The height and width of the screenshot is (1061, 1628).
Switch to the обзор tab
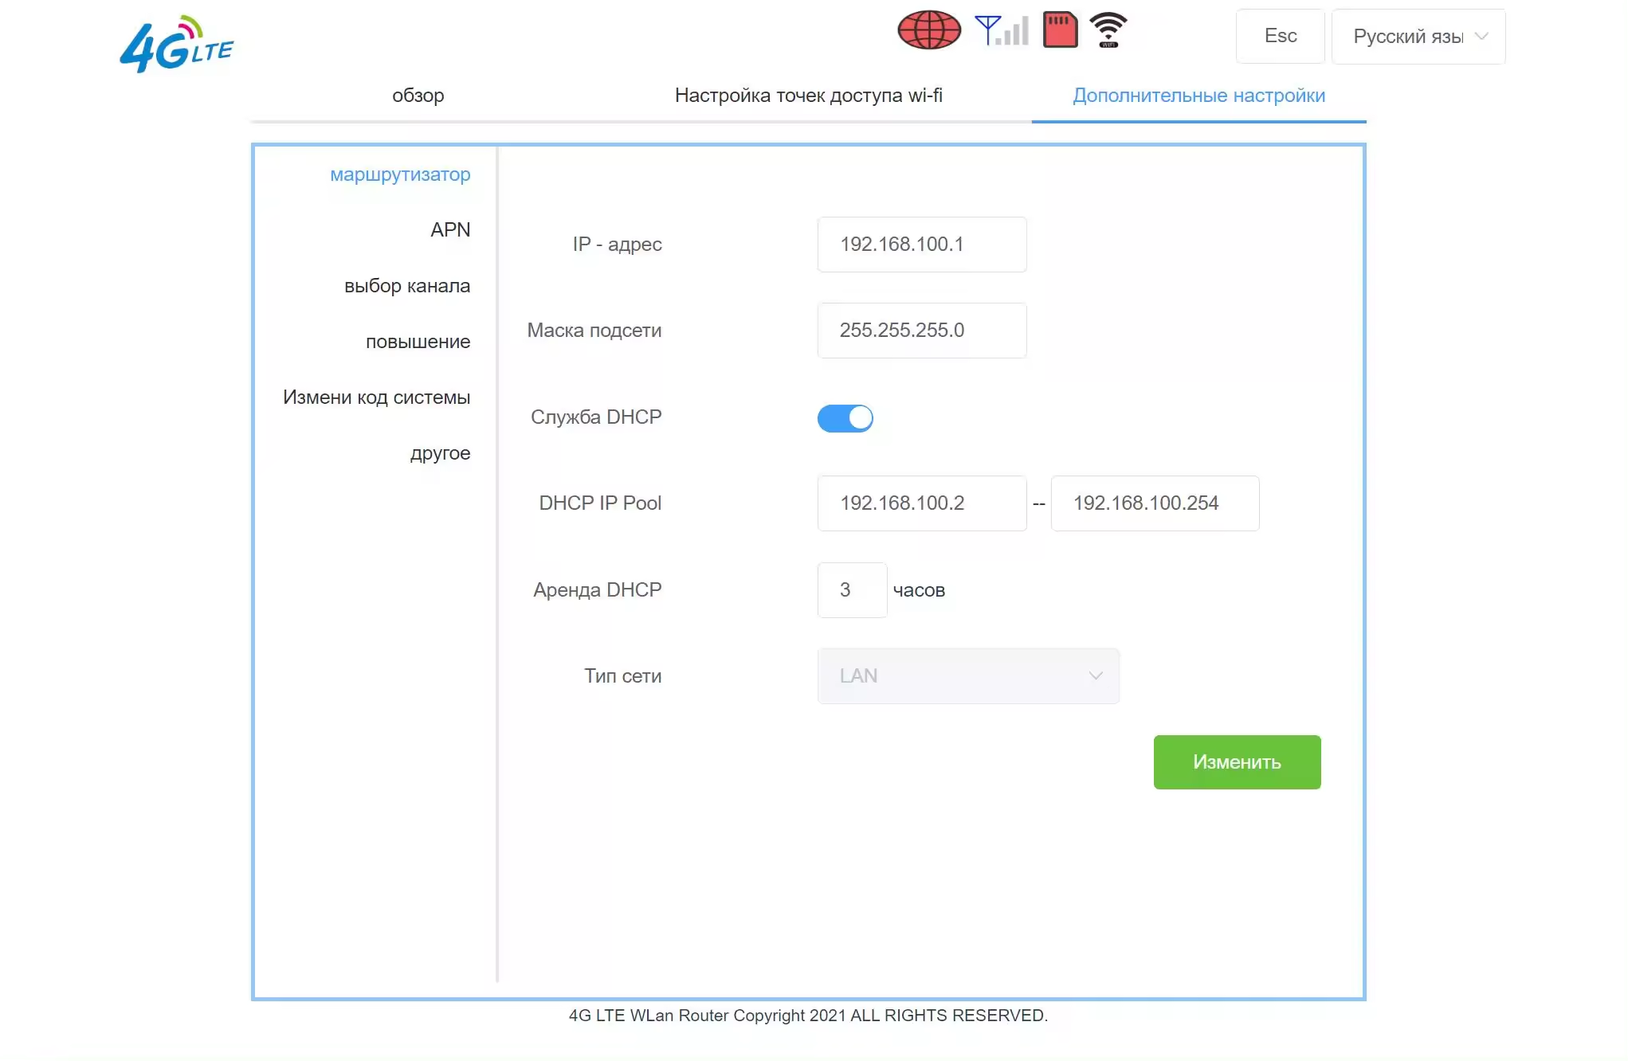tap(418, 96)
